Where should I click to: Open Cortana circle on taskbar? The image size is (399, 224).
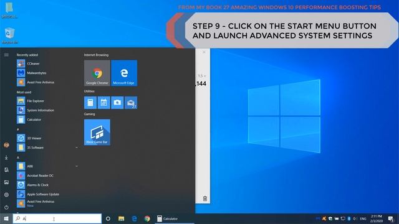point(108,218)
